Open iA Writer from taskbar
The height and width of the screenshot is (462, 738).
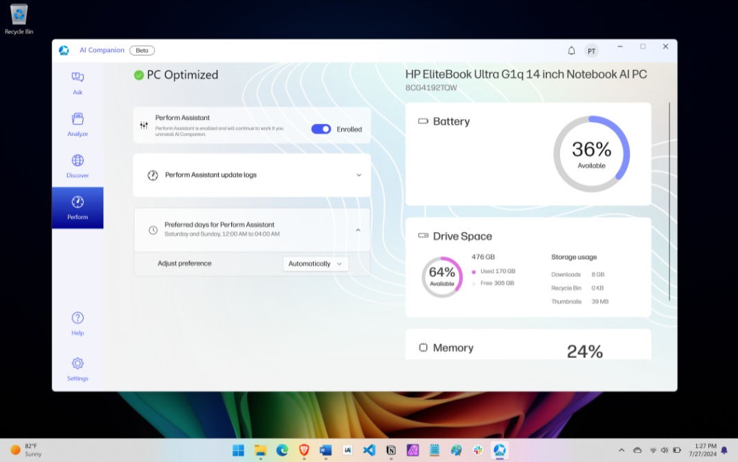coord(348,451)
